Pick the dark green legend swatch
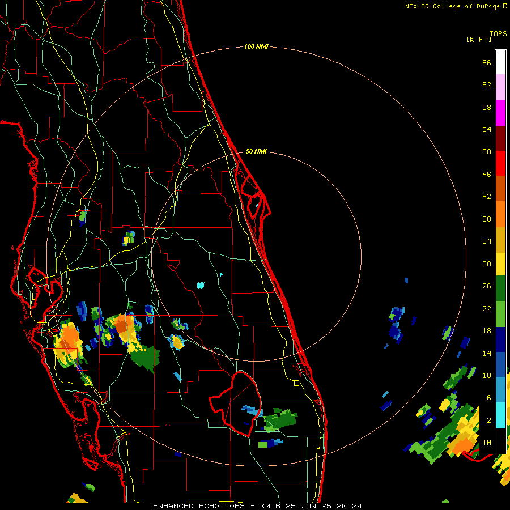This screenshot has height=510, width=510. tap(500, 288)
